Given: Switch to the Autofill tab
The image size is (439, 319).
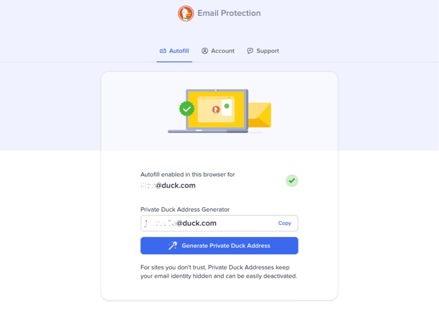Looking at the screenshot, I should (x=175, y=51).
